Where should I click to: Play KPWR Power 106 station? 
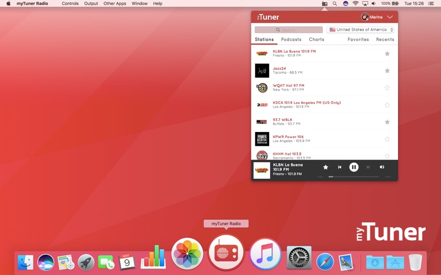point(325,139)
